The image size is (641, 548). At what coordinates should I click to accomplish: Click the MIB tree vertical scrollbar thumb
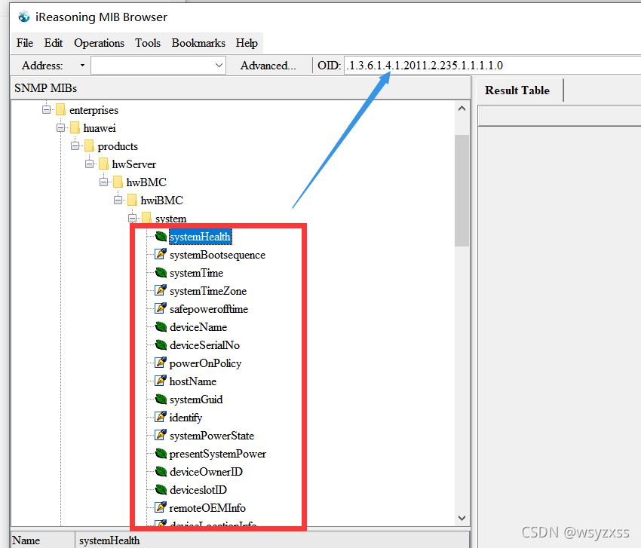click(x=462, y=191)
